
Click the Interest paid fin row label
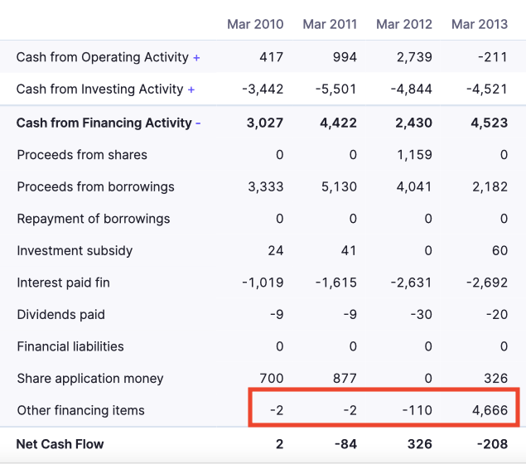(x=63, y=283)
